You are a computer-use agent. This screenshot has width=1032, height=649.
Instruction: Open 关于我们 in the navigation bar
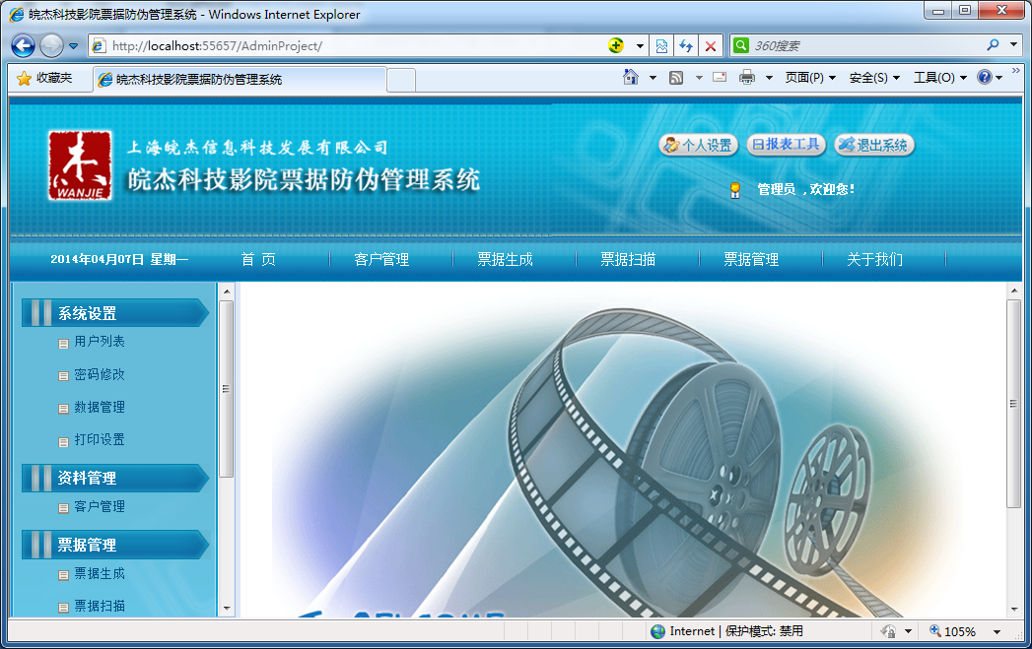(874, 260)
